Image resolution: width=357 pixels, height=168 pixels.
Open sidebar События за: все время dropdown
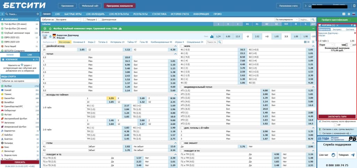click(x=20, y=81)
